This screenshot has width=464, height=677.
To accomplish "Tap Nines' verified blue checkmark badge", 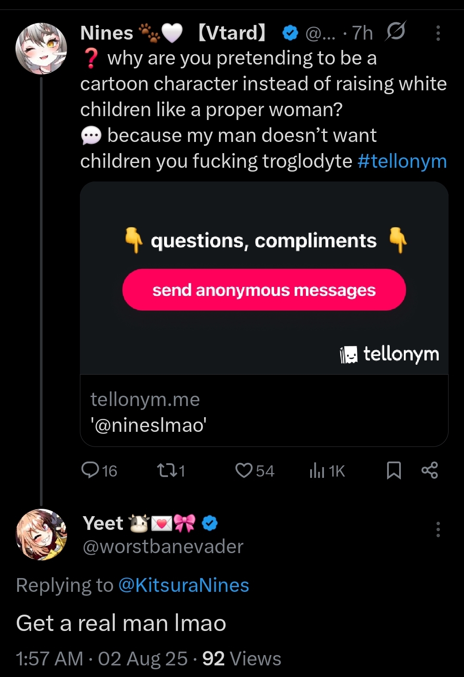I will tap(290, 33).
